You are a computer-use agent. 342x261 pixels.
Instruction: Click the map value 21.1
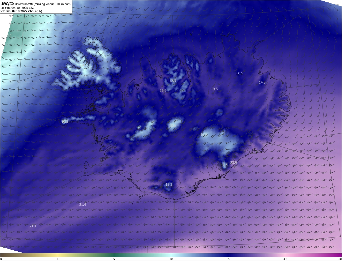pos(33,226)
